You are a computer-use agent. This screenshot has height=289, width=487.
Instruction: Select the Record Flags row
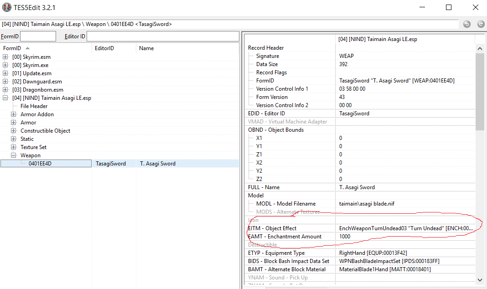click(x=359, y=72)
